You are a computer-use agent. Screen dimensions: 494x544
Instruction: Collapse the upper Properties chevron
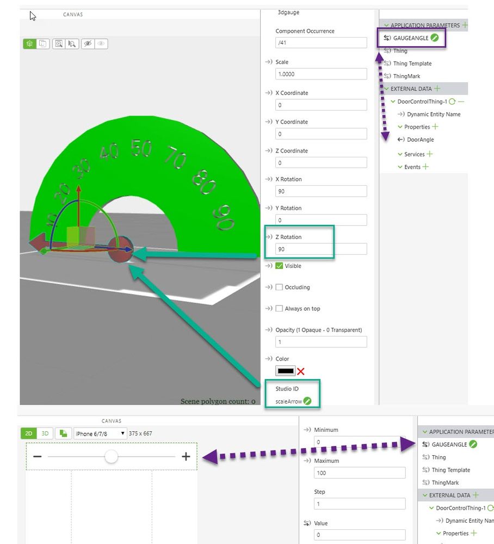click(400, 127)
